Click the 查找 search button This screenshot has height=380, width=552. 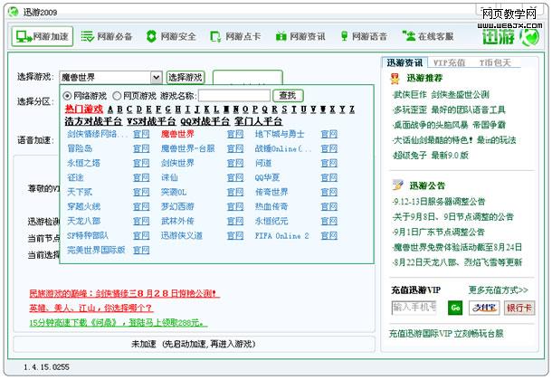coord(287,96)
